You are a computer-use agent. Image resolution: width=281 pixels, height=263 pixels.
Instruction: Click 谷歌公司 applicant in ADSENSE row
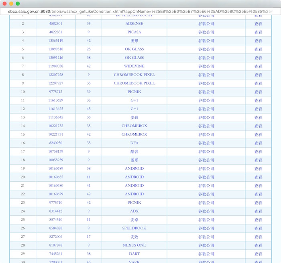(206, 24)
